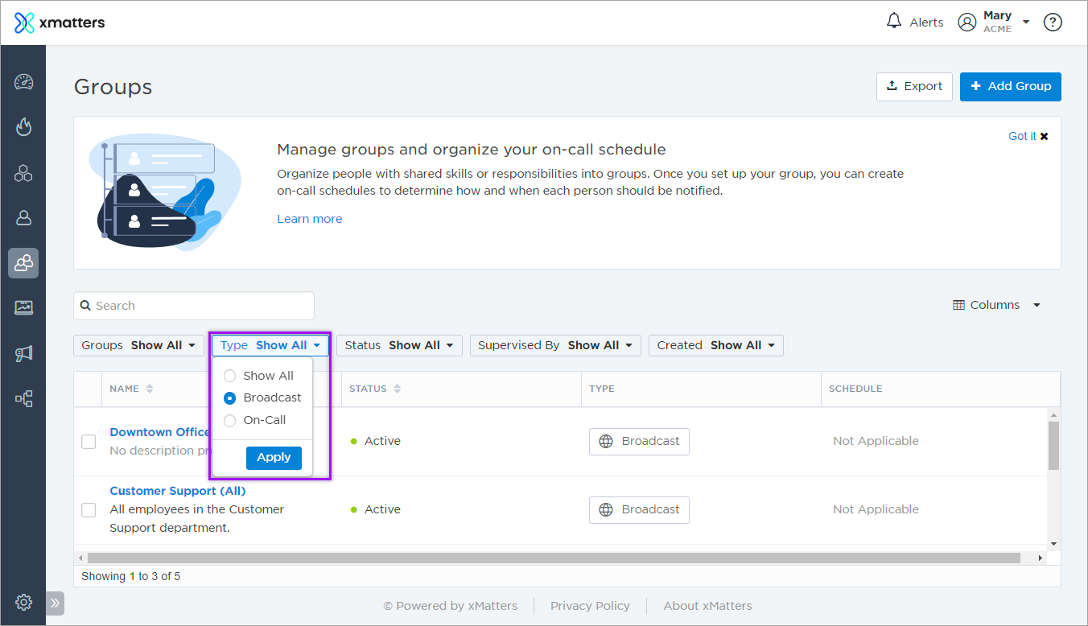Open the Groups Show All filter
Image resolution: width=1088 pixels, height=626 pixels.
pyautogui.click(x=138, y=345)
